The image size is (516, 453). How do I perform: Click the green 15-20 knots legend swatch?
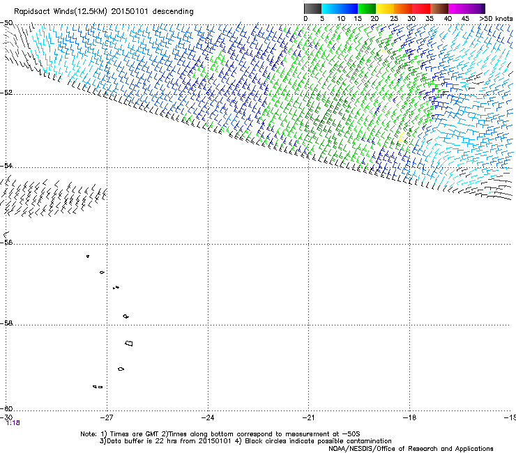point(367,8)
